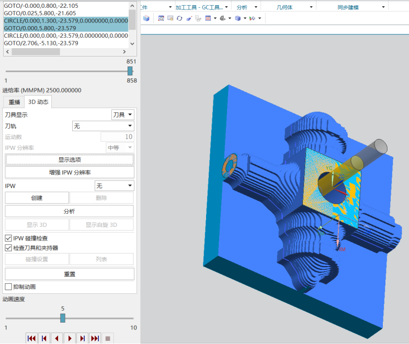Click the gray rendering style icon
This screenshot has width=409, height=344.
tap(222, 18)
